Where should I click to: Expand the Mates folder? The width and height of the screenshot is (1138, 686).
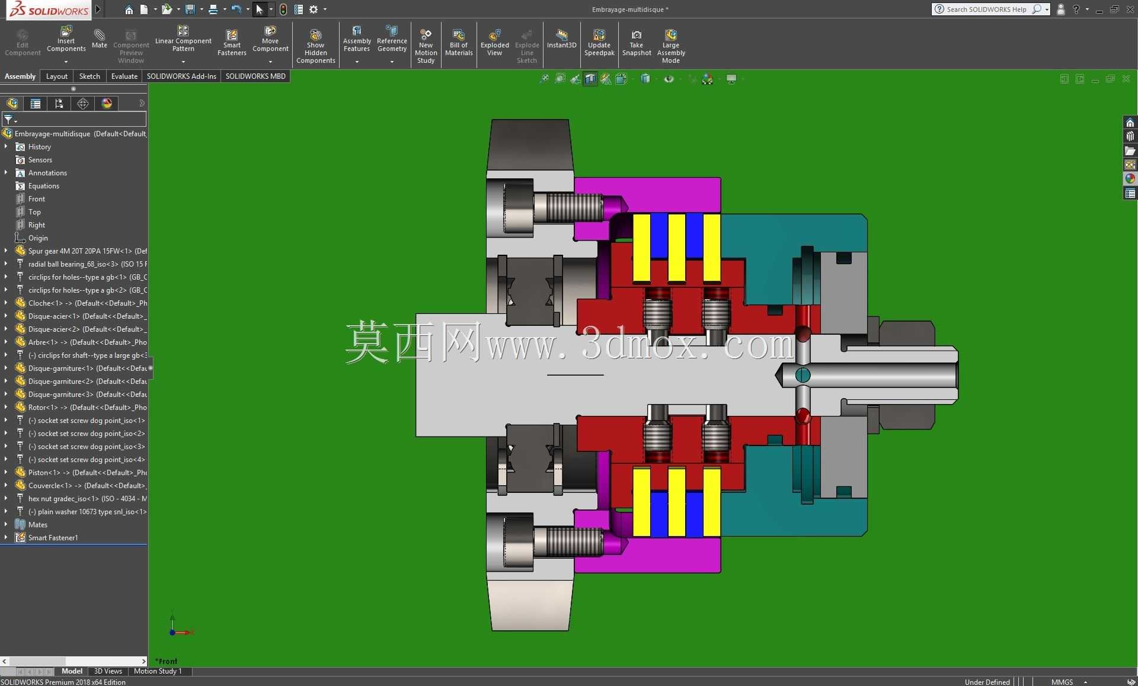[x=6, y=525]
